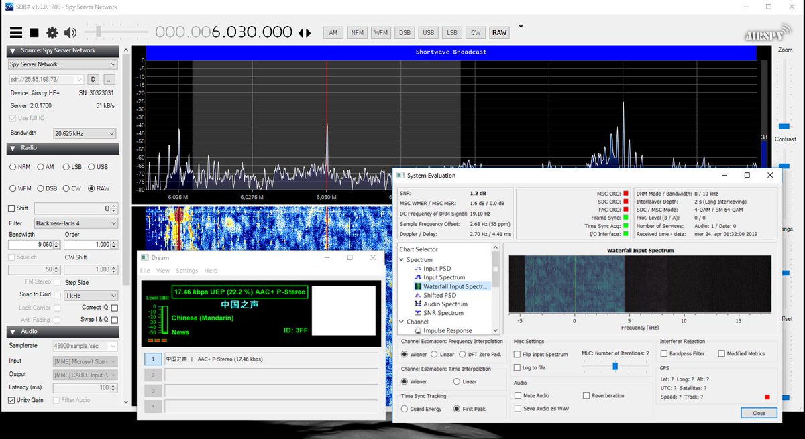Enable Save Audio as WAV

pos(517,408)
